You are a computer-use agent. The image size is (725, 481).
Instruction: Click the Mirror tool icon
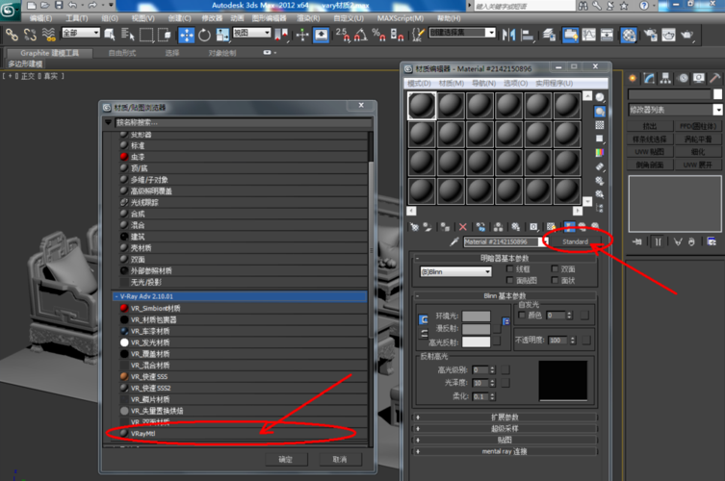pos(508,36)
